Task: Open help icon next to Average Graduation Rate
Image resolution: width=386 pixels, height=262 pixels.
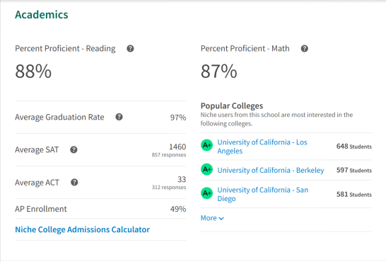Action: 119,117
